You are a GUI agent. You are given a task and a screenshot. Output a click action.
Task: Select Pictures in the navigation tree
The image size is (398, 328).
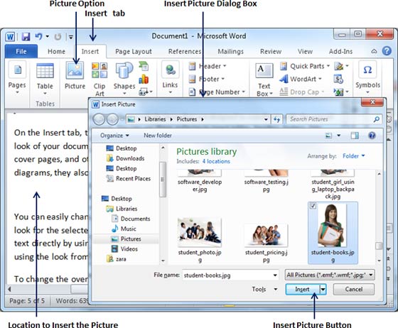point(127,239)
